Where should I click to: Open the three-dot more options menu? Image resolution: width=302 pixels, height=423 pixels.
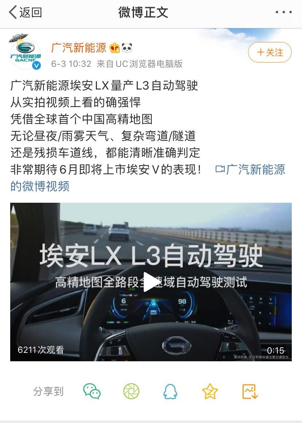[284, 12]
